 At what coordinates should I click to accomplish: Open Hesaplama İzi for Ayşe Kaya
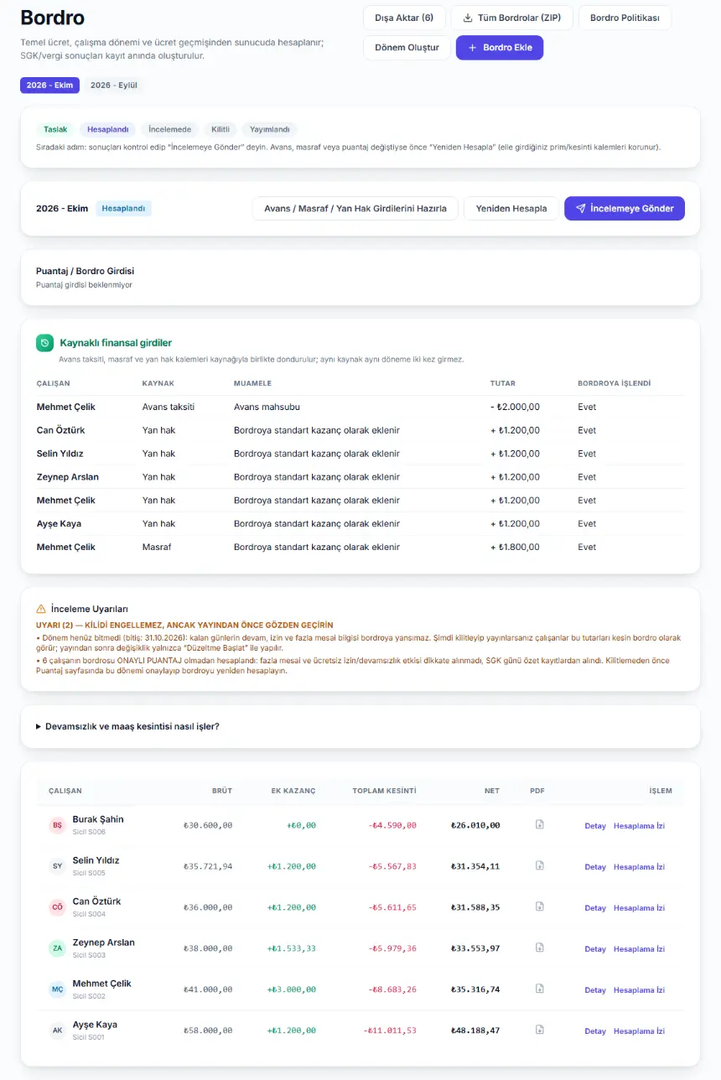coord(639,1031)
